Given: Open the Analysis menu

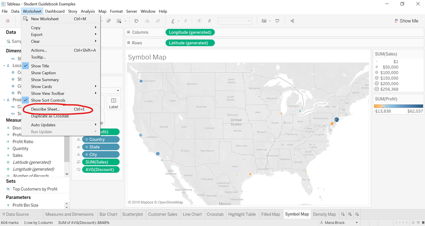Looking at the screenshot, I should (88, 11).
